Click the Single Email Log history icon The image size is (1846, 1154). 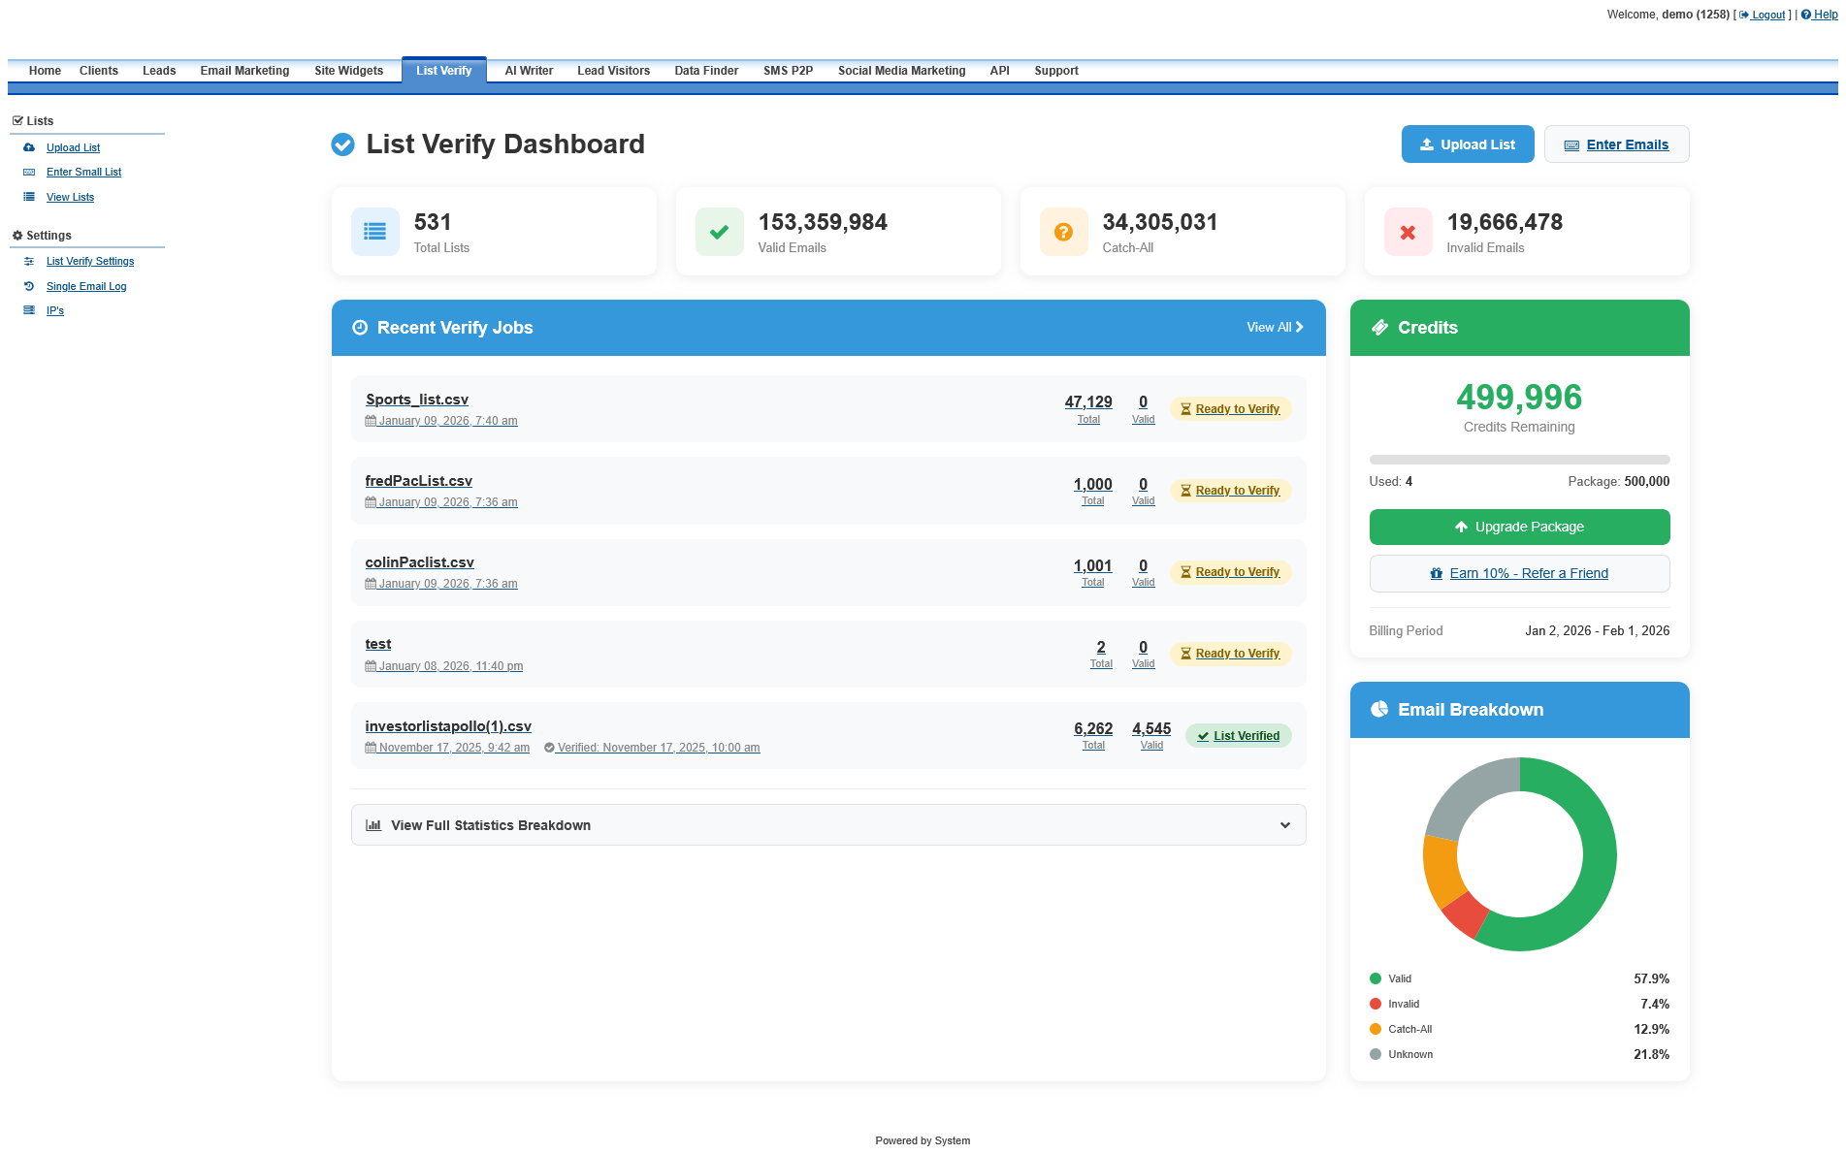click(29, 286)
